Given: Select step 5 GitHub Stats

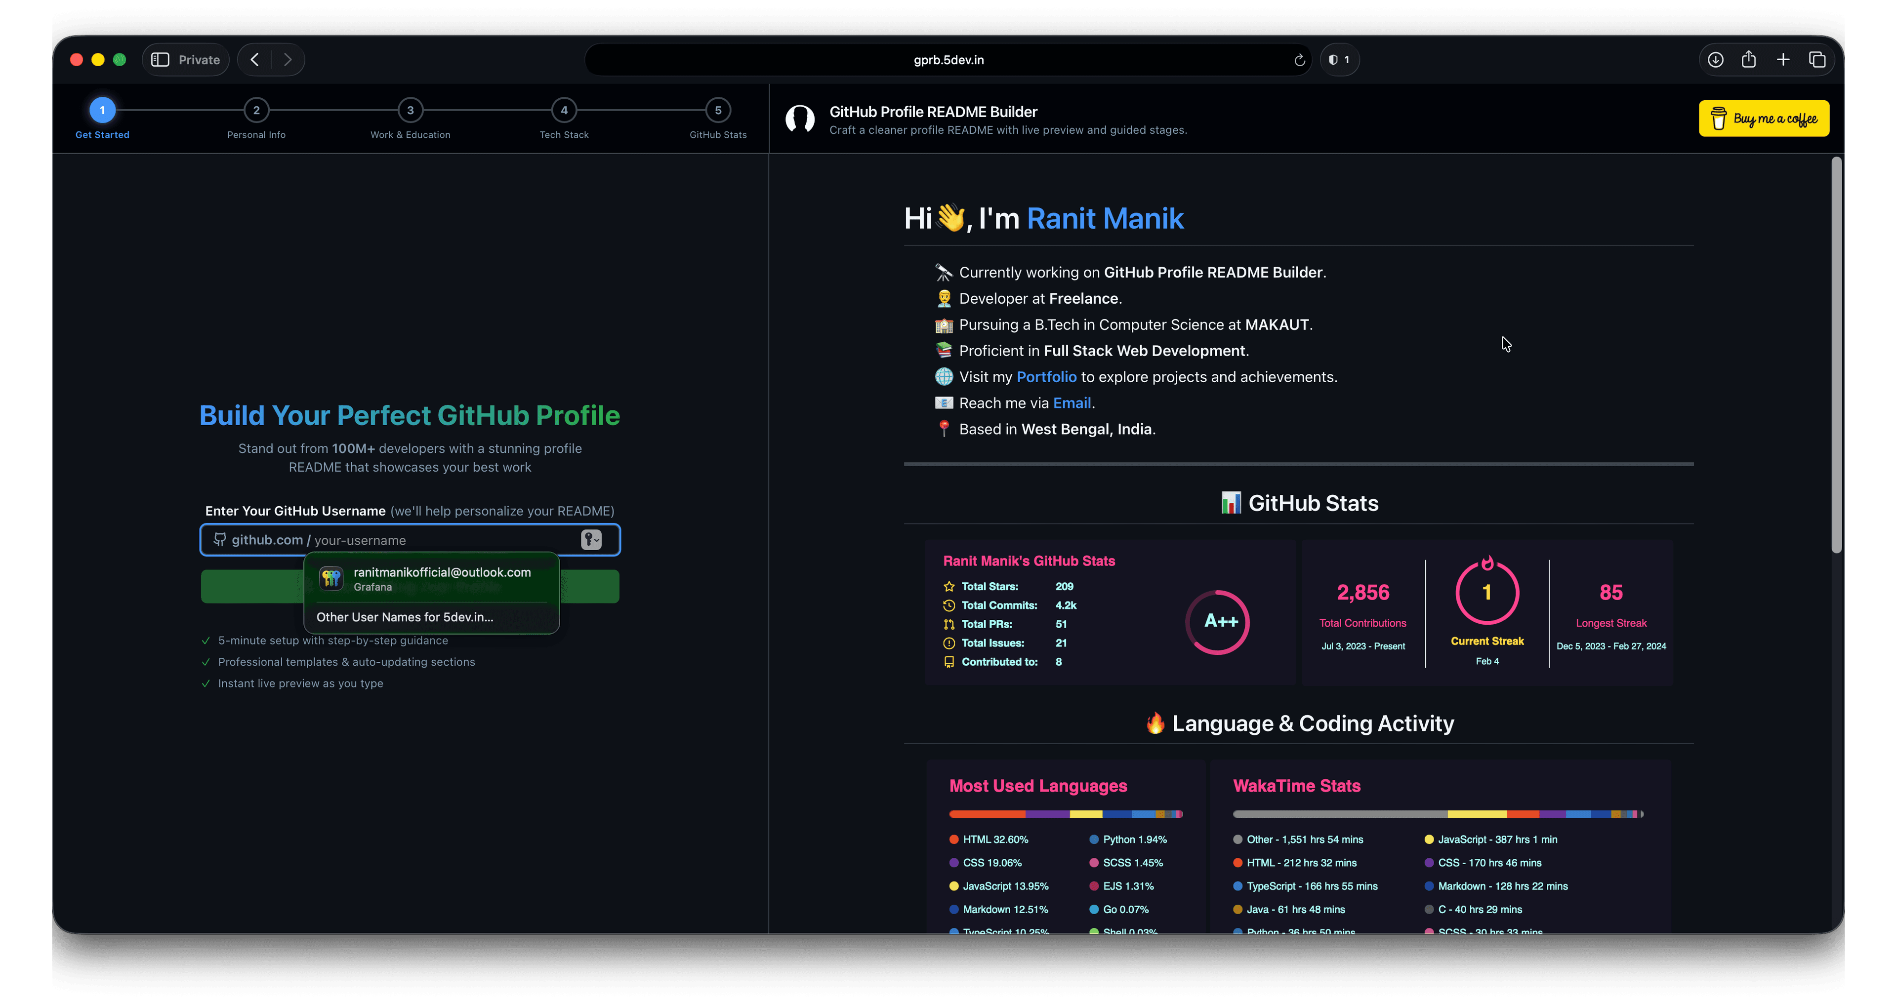Looking at the screenshot, I should pos(718,111).
